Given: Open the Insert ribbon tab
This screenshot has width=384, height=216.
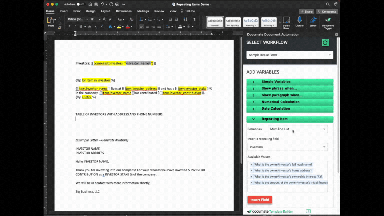Looking at the screenshot, I should [63, 11].
